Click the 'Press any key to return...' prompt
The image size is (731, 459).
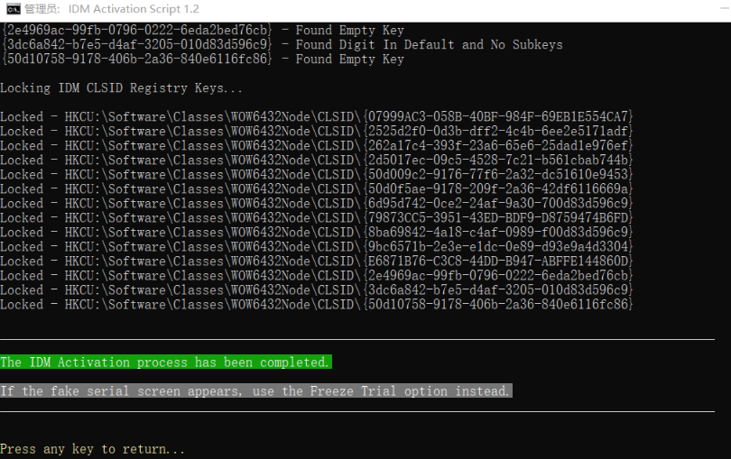click(x=92, y=449)
